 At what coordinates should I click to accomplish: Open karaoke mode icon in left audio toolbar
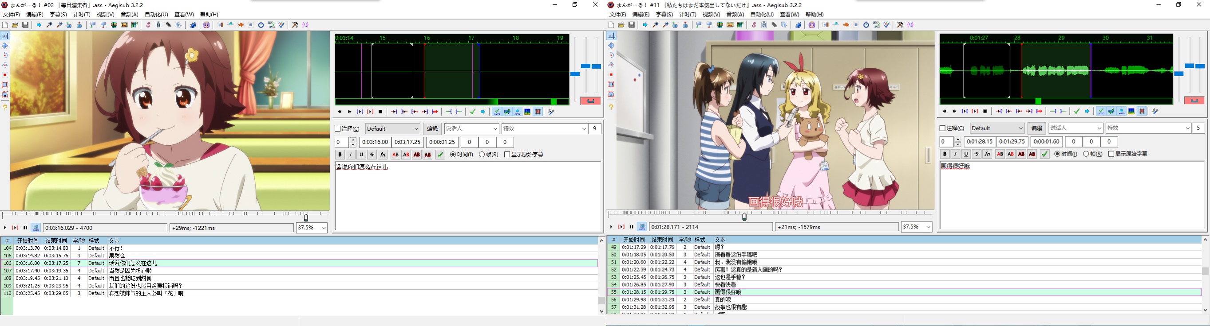point(551,112)
